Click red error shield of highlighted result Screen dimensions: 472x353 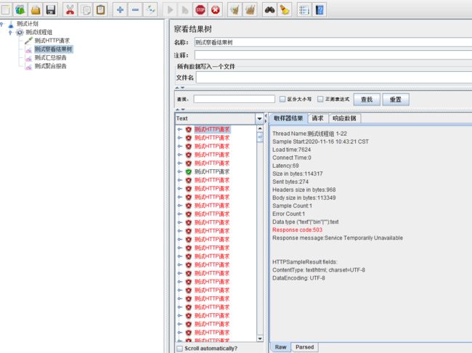pos(189,129)
